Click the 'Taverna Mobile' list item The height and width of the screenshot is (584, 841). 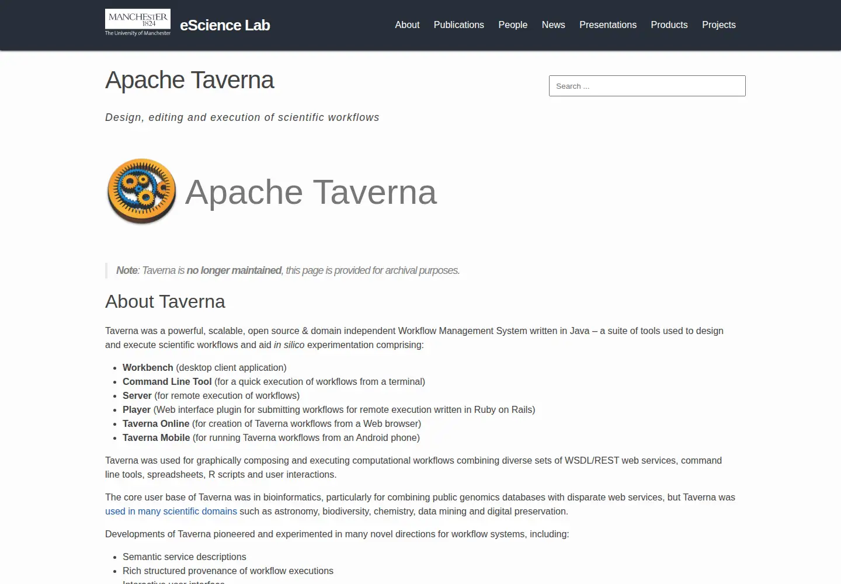(271, 437)
